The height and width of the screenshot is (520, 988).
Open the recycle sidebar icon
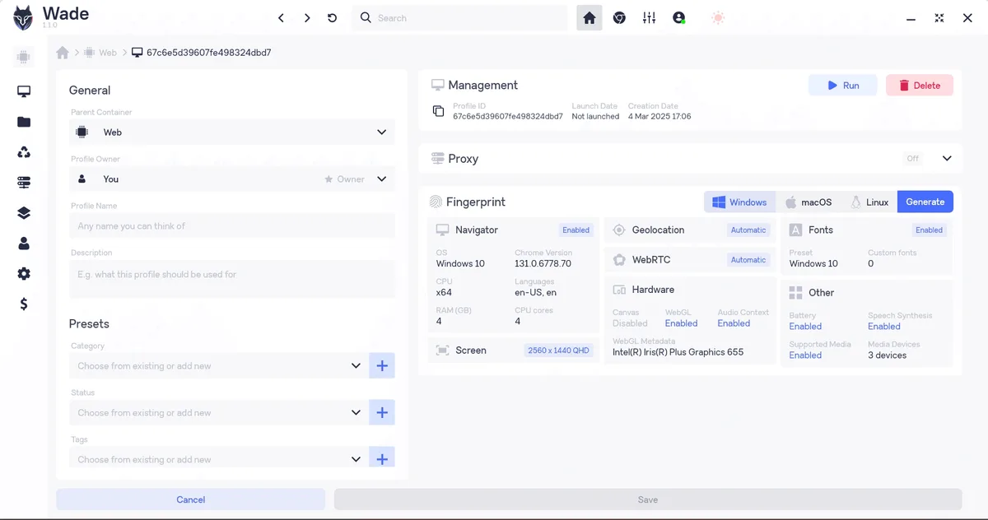tap(24, 152)
